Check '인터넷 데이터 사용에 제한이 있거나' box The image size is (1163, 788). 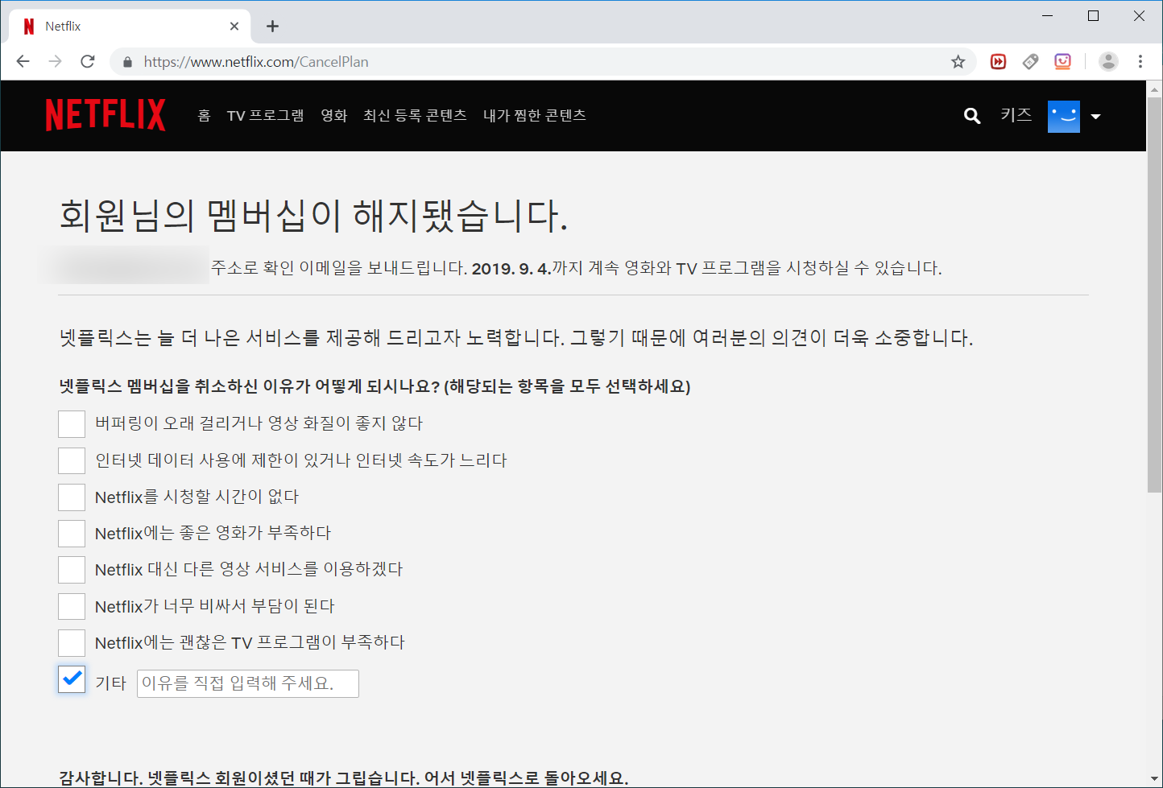tap(72, 460)
